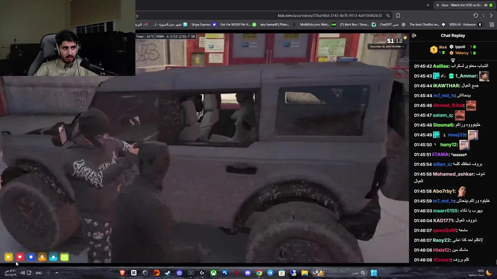This screenshot has width=497, height=279.
Task: Bookmark this page with the bookmark icon
Action: (x=398, y=15)
